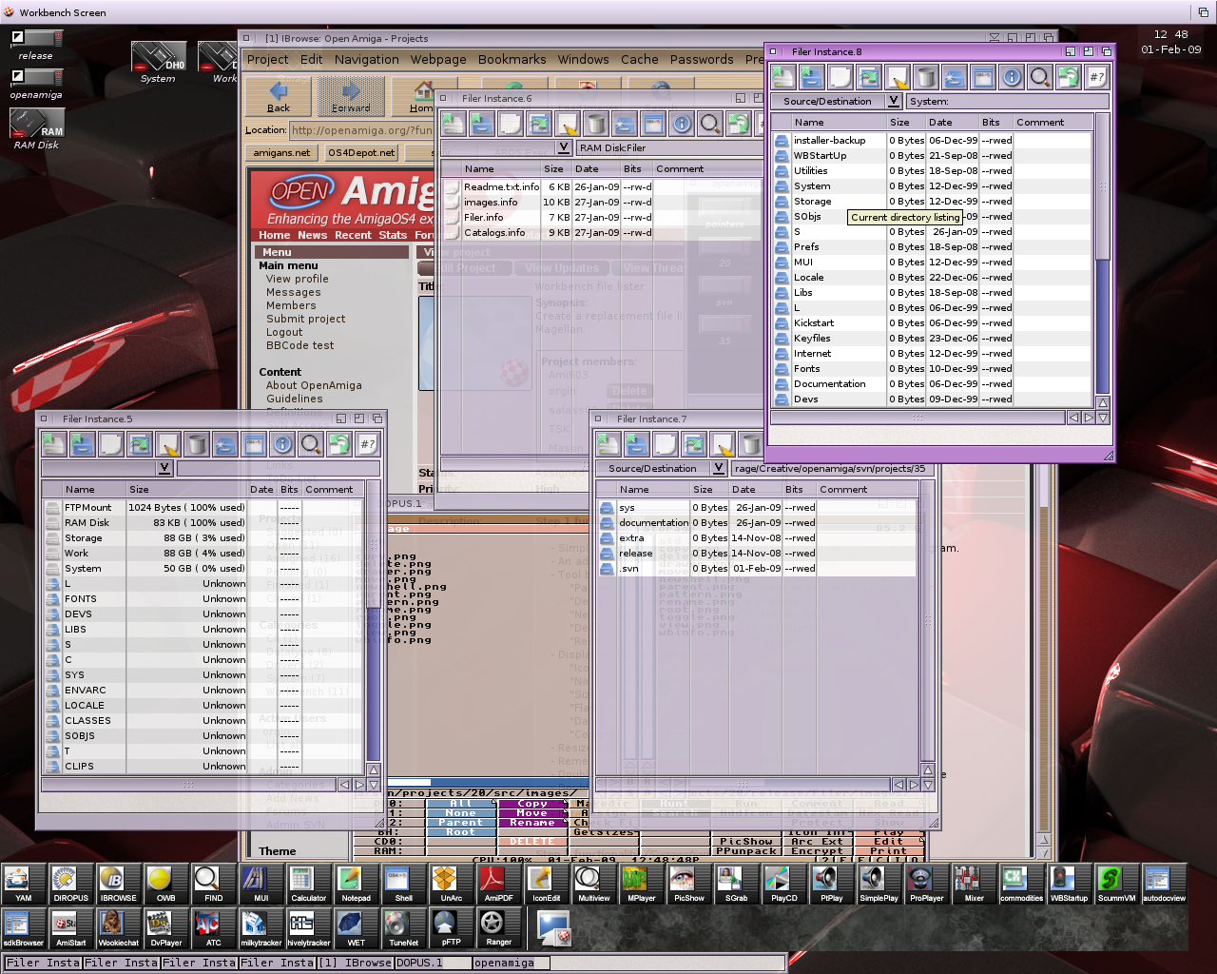Screen dimensions: 1217x974
Task: Click the refresh listing icon in Filer Instance.5
Action: tap(339, 444)
